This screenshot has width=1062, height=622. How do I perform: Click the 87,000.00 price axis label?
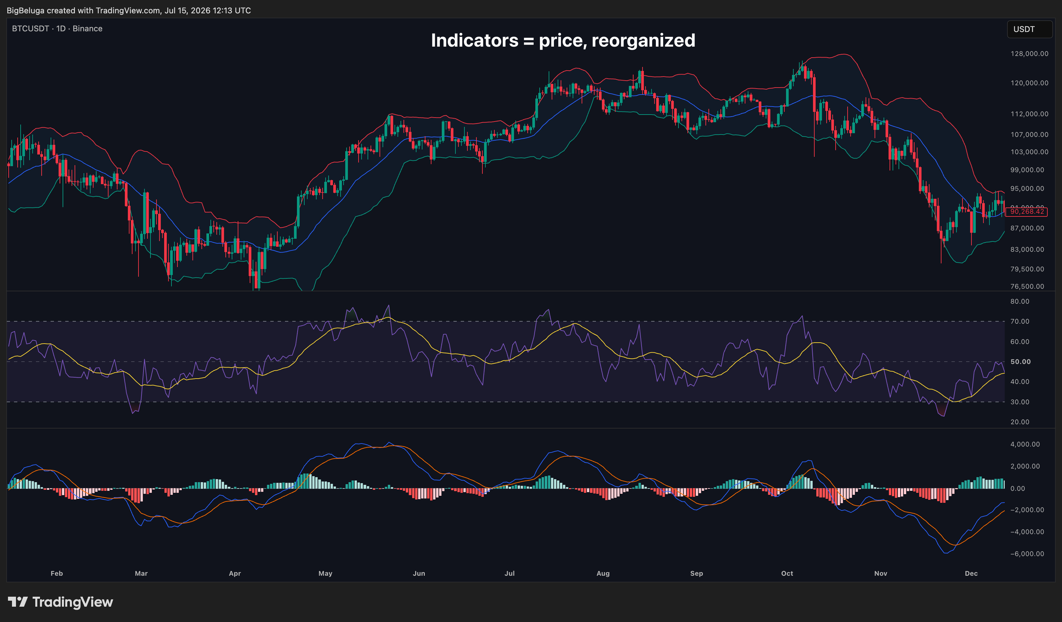(1027, 228)
